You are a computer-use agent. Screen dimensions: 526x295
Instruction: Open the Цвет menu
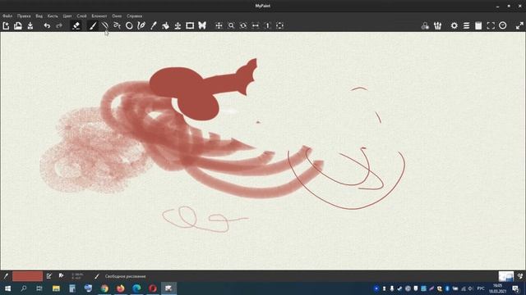click(x=67, y=16)
